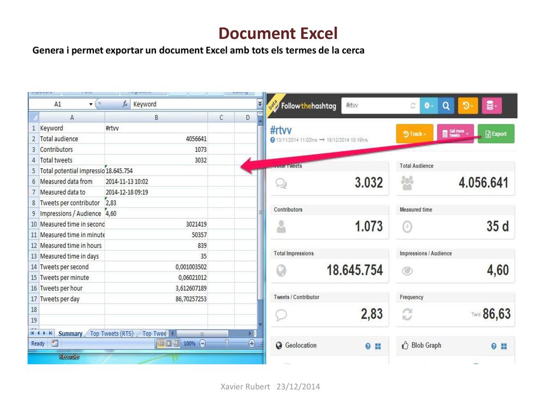This screenshot has height=405, width=541.
Task: Click the Excel formula bar showing Keyword
Action: point(193,104)
